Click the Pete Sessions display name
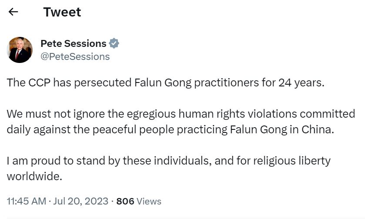 click(73, 43)
